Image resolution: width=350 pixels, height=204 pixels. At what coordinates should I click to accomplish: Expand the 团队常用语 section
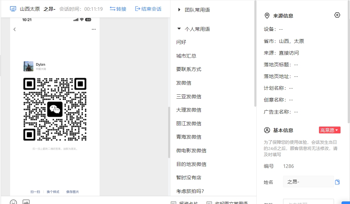[194, 10]
